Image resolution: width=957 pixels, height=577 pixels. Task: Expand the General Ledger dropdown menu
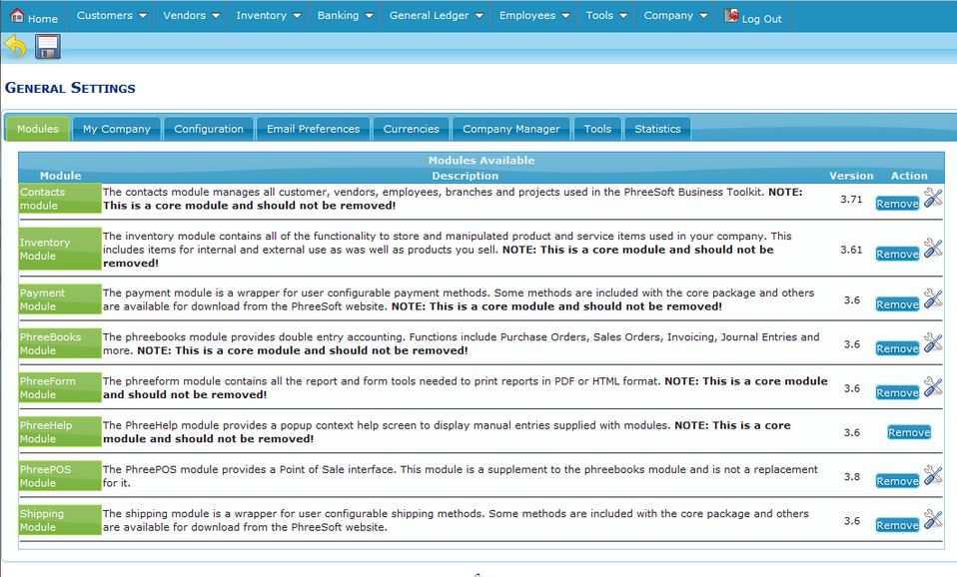436,16
